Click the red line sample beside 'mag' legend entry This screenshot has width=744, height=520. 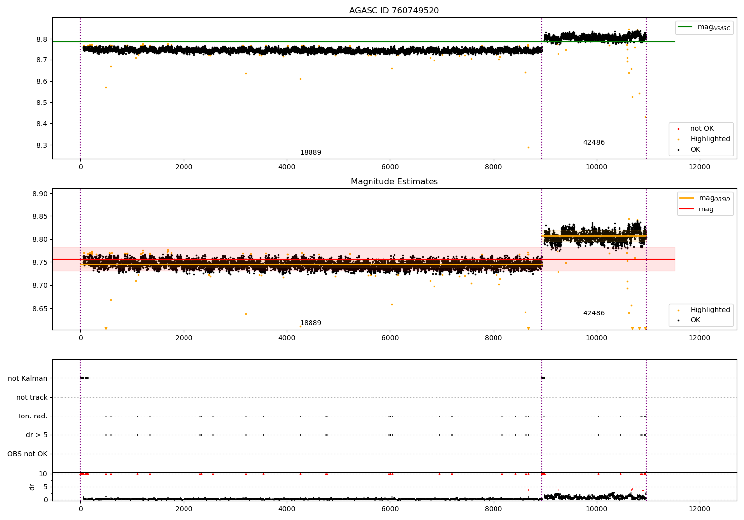tap(686, 209)
